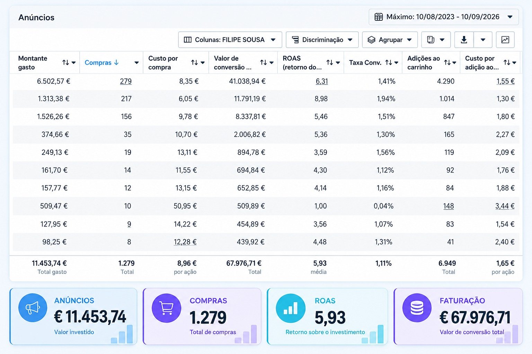Click the coins stack icon on Faturação card

pyautogui.click(x=417, y=308)
